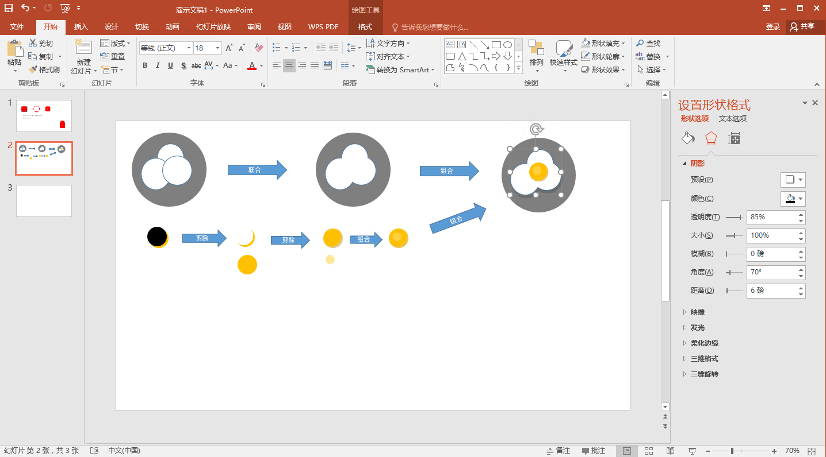This screenshot has height=457, width=826.
Task: Open the Shape Outline (形状轮廓) dropdown
Action: tap(603, 56)
